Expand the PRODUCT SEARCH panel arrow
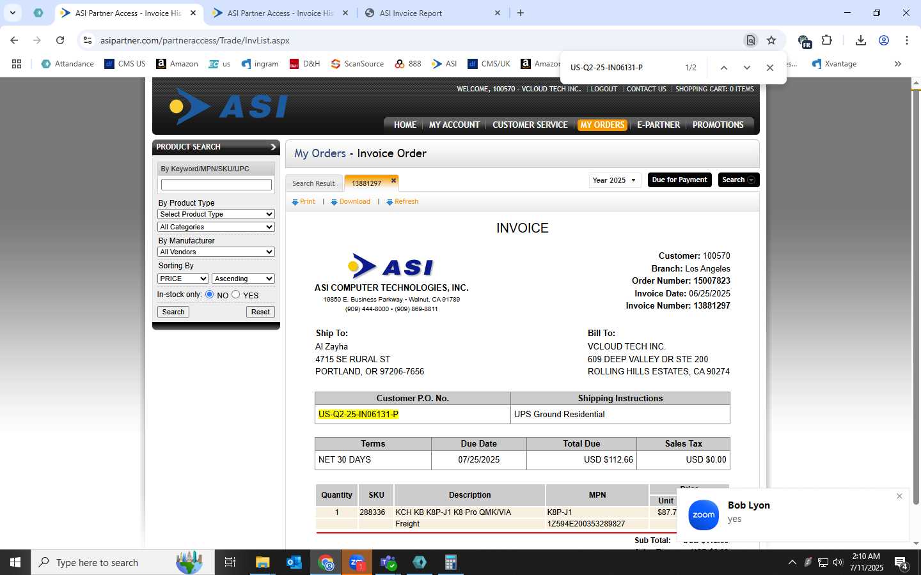 [x=273, y=147]
